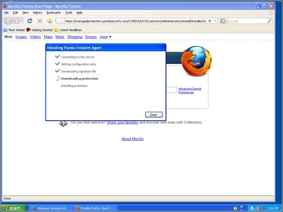Open the History menu
283x212 pixels.
(x=38, y=13)
